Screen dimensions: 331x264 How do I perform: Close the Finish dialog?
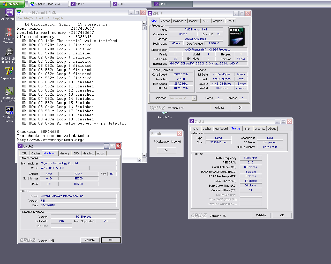[x=179, y=133]
